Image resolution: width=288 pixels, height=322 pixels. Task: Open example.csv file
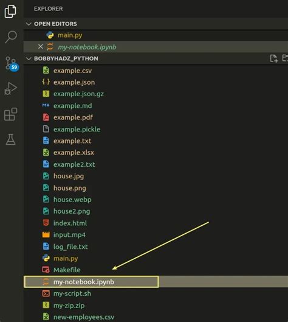click(x=156, y=71)
